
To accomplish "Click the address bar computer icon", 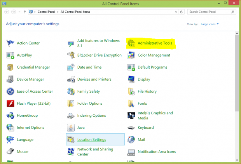I will tap(31, 12).
